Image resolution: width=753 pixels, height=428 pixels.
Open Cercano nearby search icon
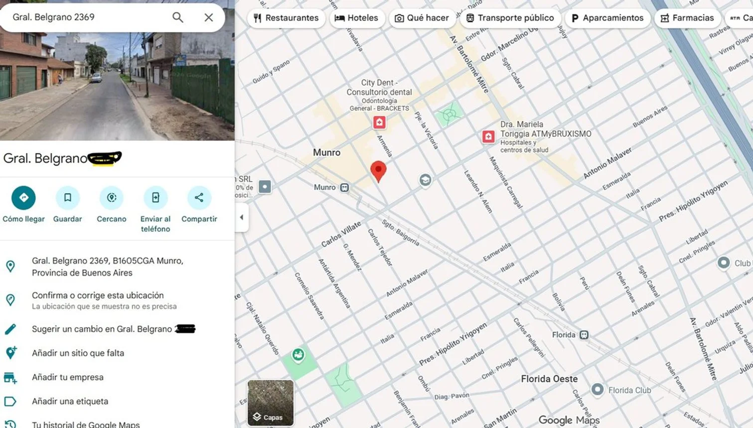coord(111,198)
